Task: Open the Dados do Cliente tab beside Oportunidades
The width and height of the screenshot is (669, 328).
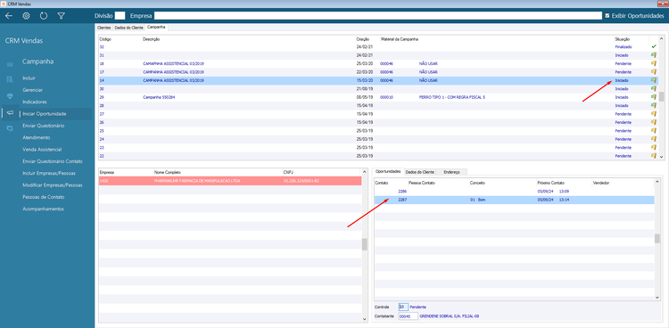Action: click(x=420, y=172)
